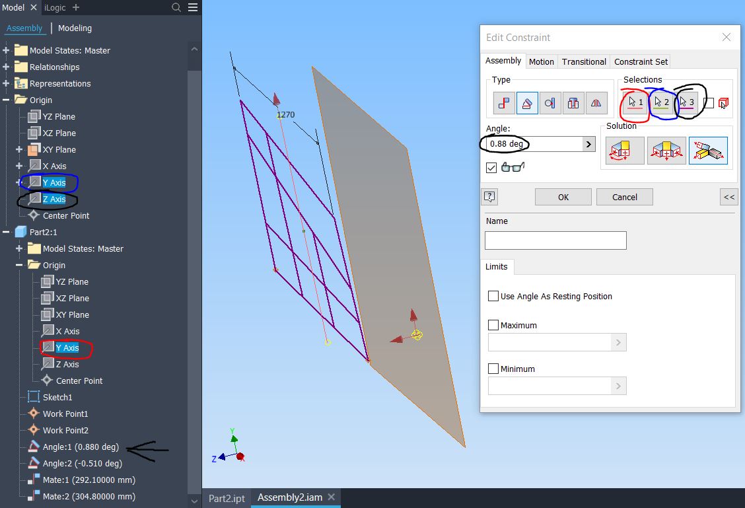The width and height of the screenshot is (745, 508).
Task: Enable Use Angle As Resting Position
Action: [493, 296]
